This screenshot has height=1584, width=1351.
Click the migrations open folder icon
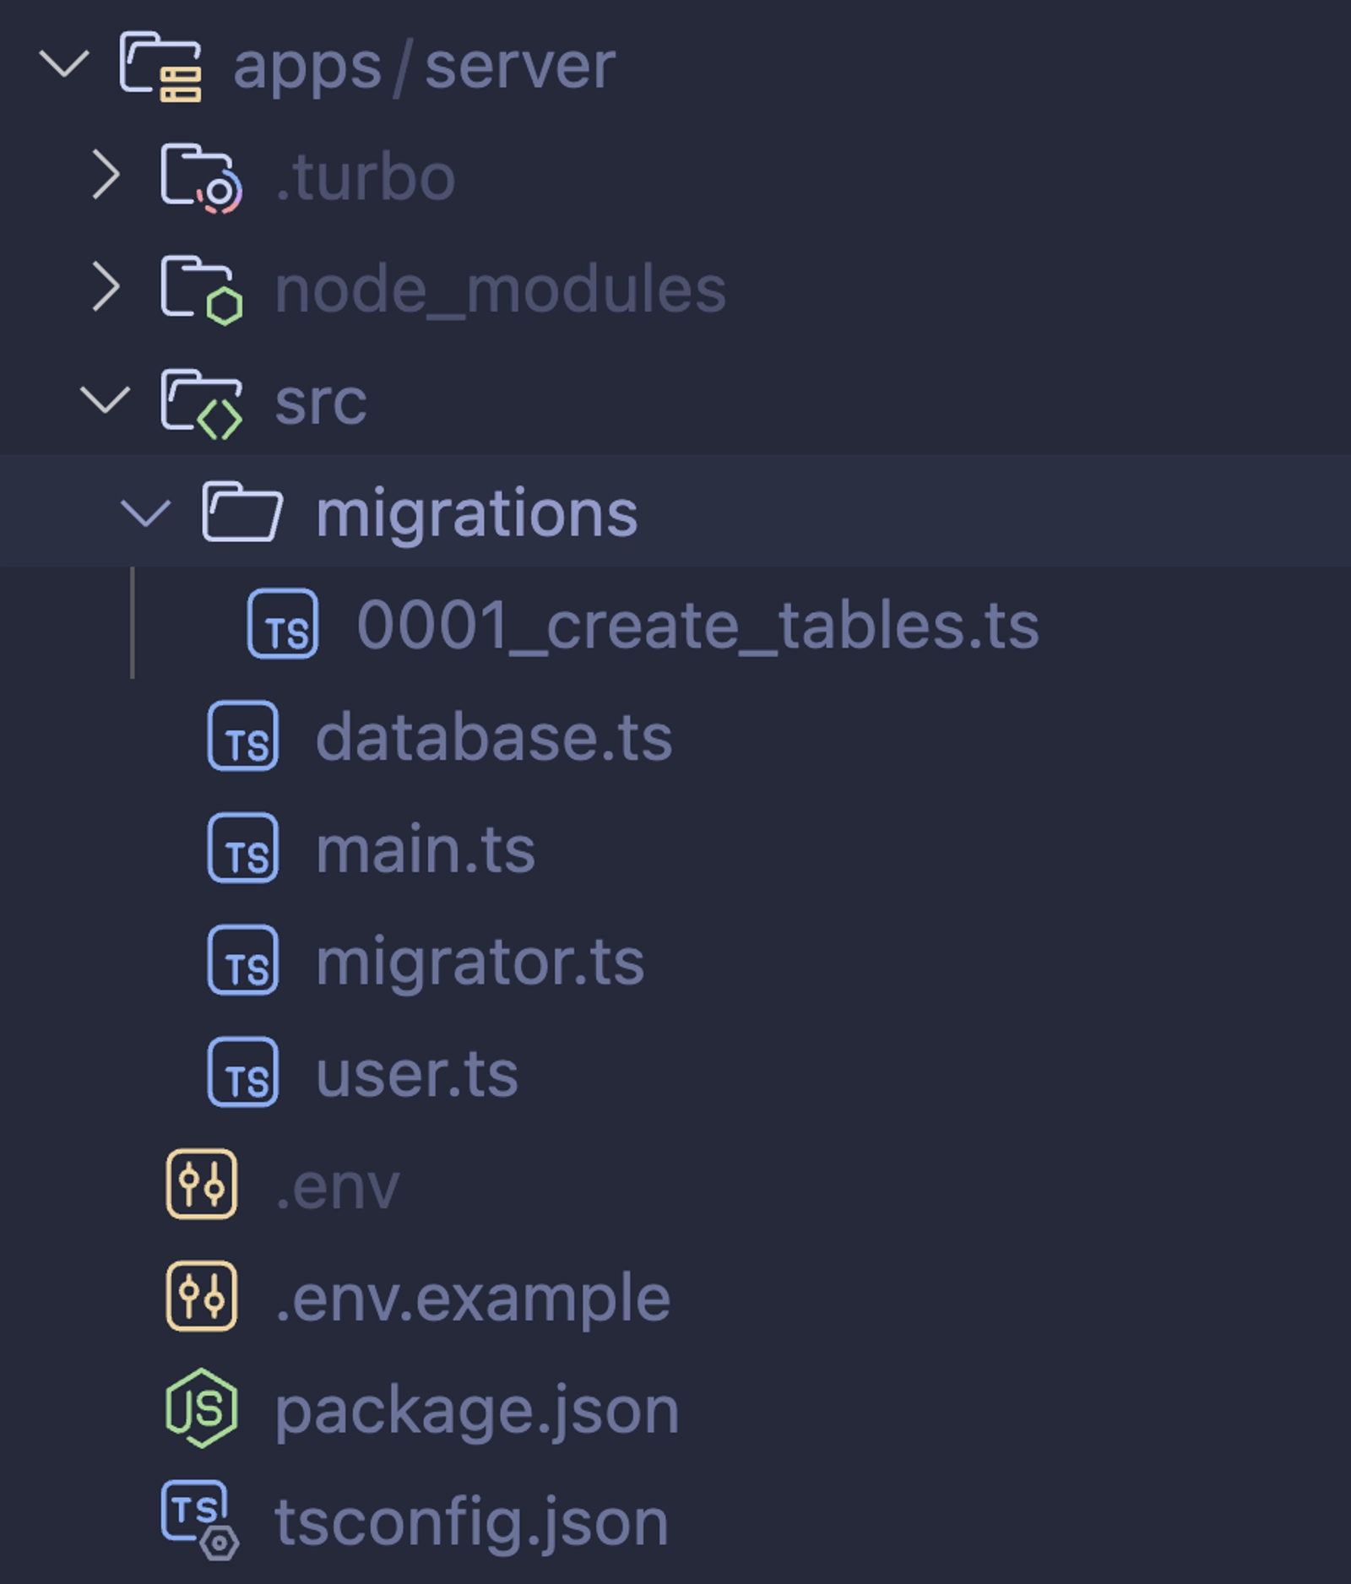coord(242,512)
